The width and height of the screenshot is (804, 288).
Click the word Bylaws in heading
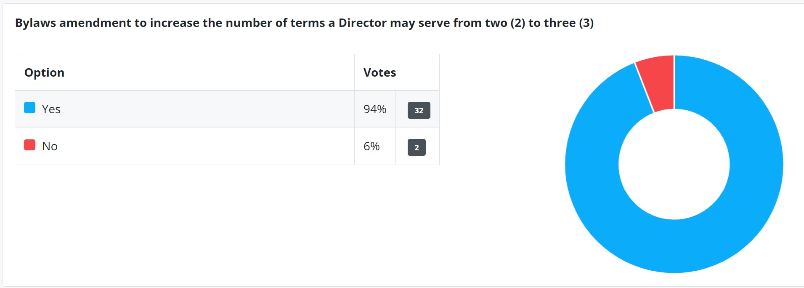[x=35, y=23]
